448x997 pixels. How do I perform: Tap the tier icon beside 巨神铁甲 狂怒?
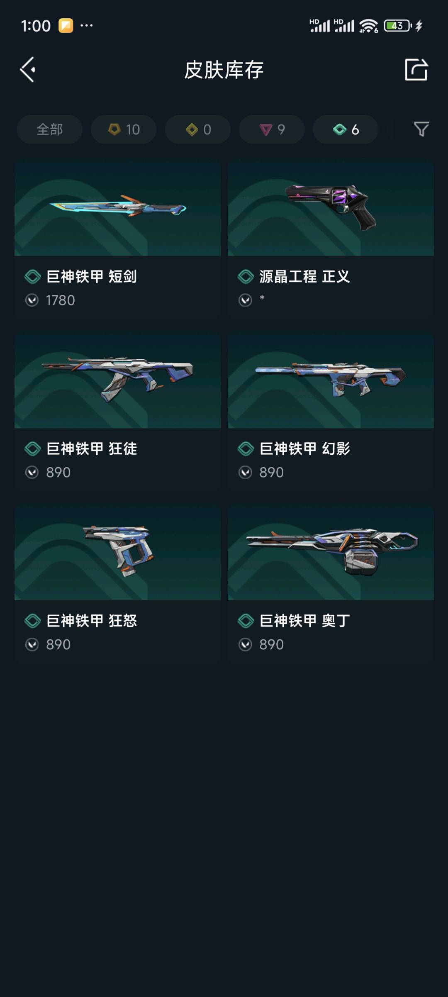[x=32, y=621]
